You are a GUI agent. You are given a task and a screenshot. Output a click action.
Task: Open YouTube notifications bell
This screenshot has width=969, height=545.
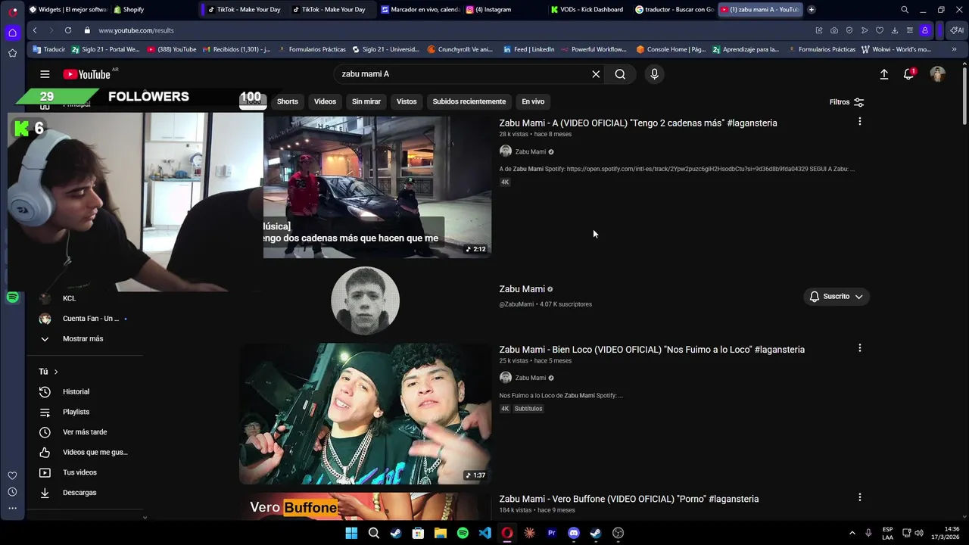click(908, 74)
